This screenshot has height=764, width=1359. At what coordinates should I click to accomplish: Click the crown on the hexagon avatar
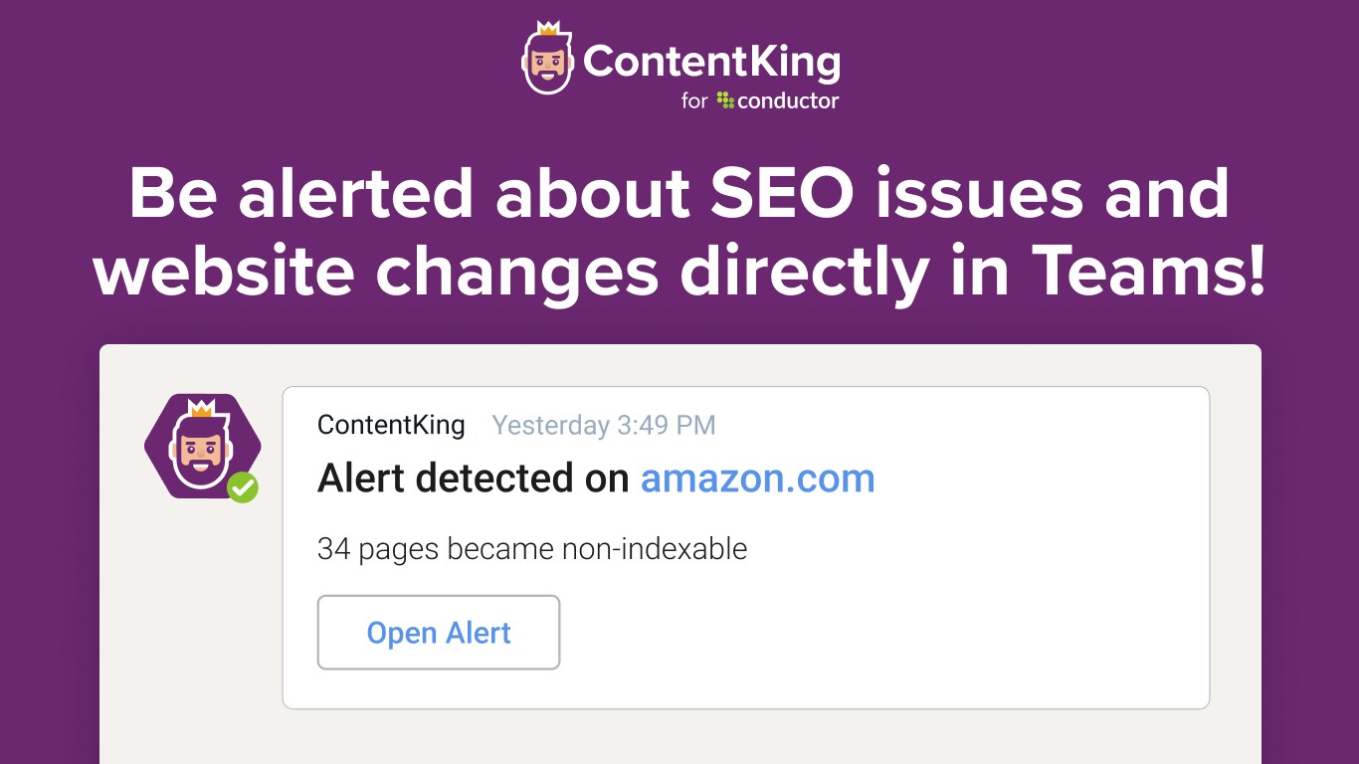[x=202, y=407]
